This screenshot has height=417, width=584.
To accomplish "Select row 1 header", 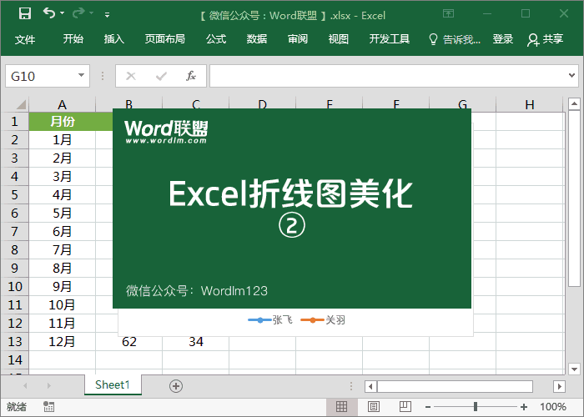I will [14, 122].
